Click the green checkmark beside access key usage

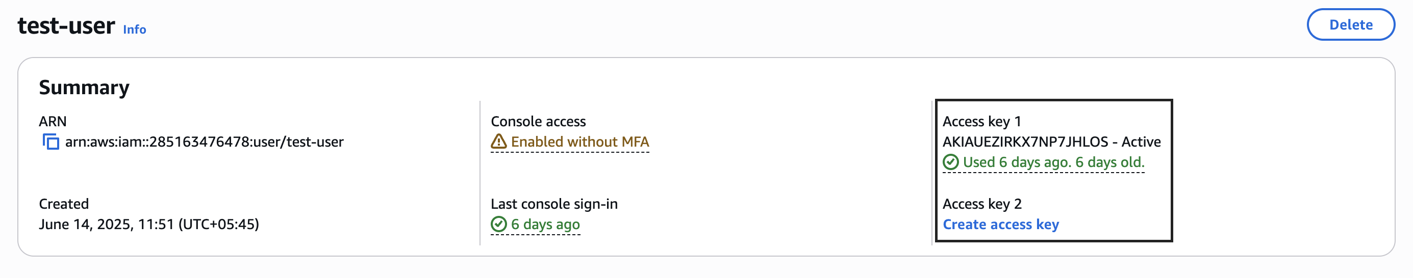(x=951, y=162)
